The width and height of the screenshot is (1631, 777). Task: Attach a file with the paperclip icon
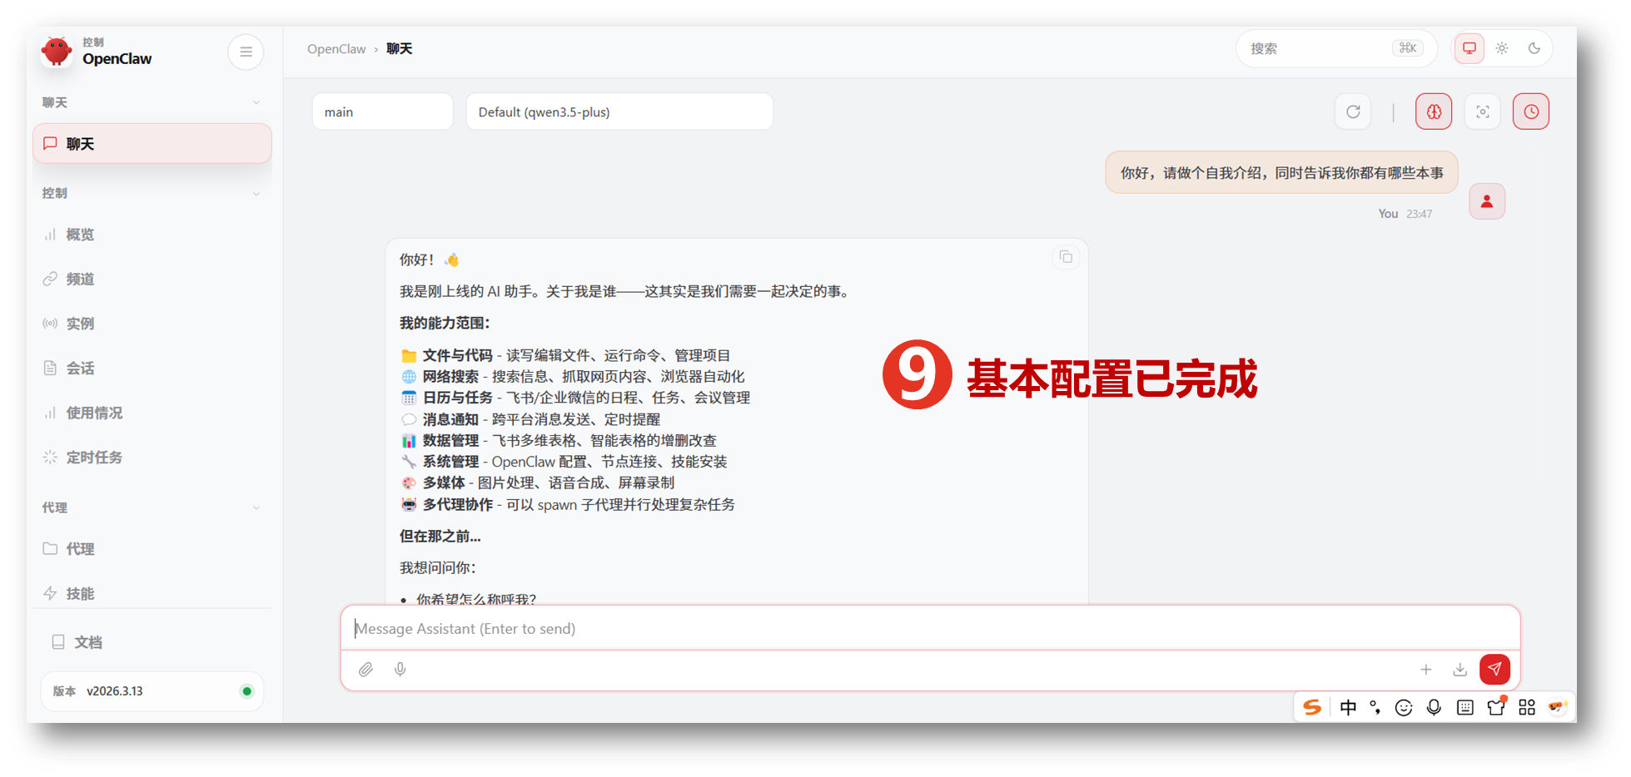365,670
